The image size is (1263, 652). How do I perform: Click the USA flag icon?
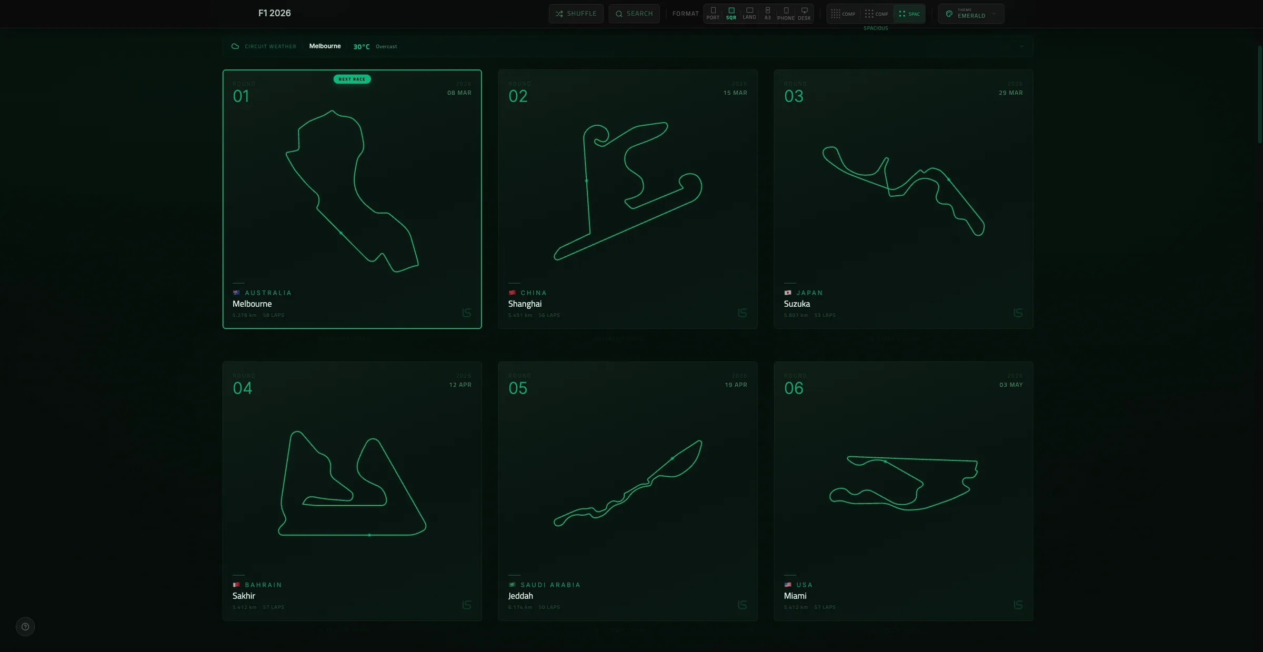tap(788, 585)
